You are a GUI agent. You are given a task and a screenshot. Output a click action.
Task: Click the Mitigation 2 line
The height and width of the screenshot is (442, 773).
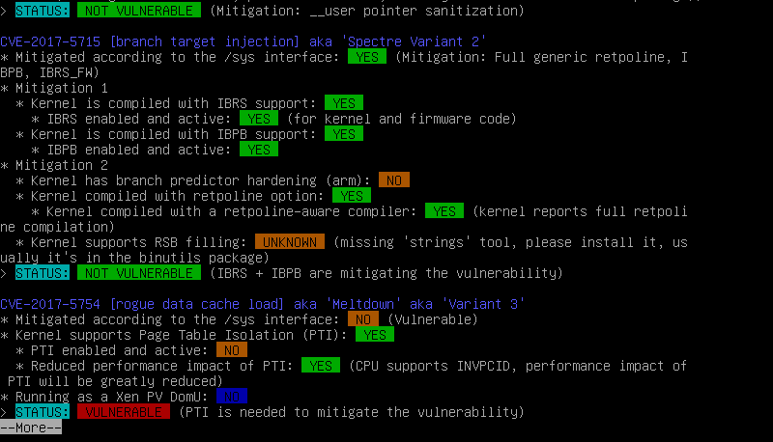point(54,165)
